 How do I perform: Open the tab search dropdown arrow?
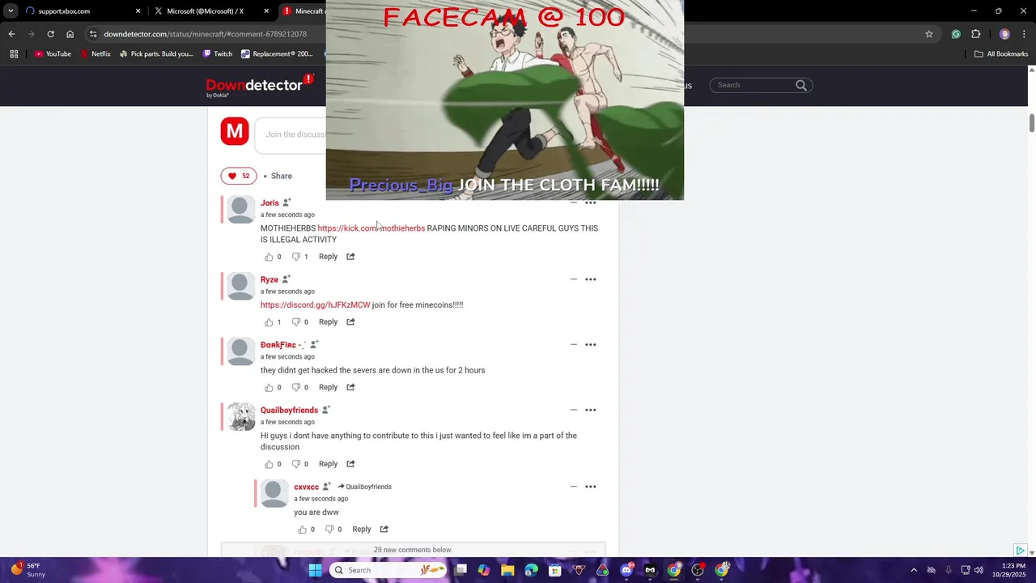click(x=11, y=11)
